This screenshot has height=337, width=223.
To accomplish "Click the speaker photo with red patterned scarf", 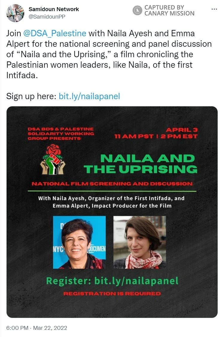I will tap(140, 242).
